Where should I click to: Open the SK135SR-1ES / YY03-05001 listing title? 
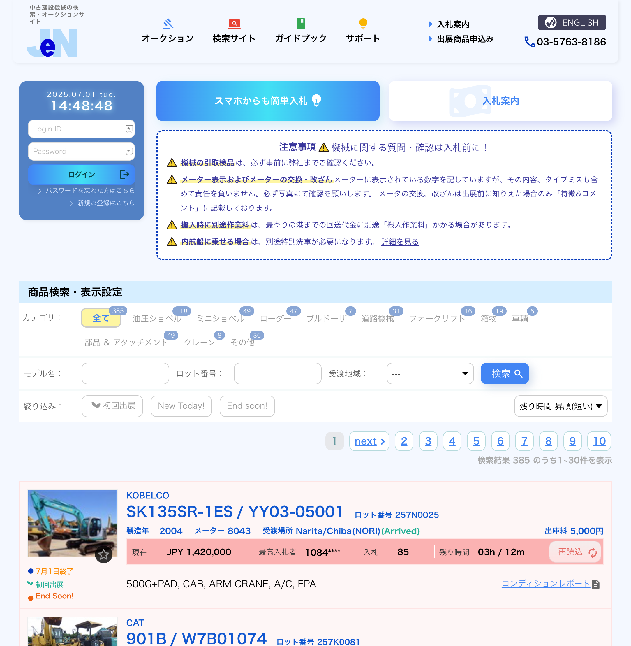tap(235, 512)
